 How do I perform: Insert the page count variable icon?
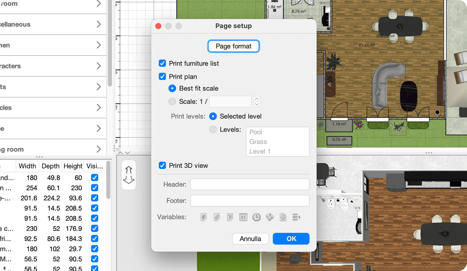[217, 217]
